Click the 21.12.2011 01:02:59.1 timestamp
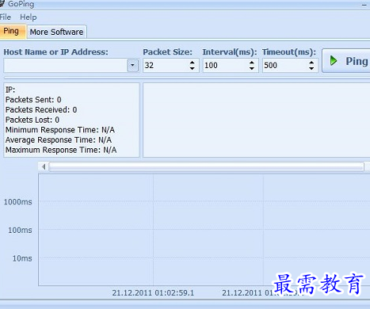370x309 pixels. pos(153,293)
